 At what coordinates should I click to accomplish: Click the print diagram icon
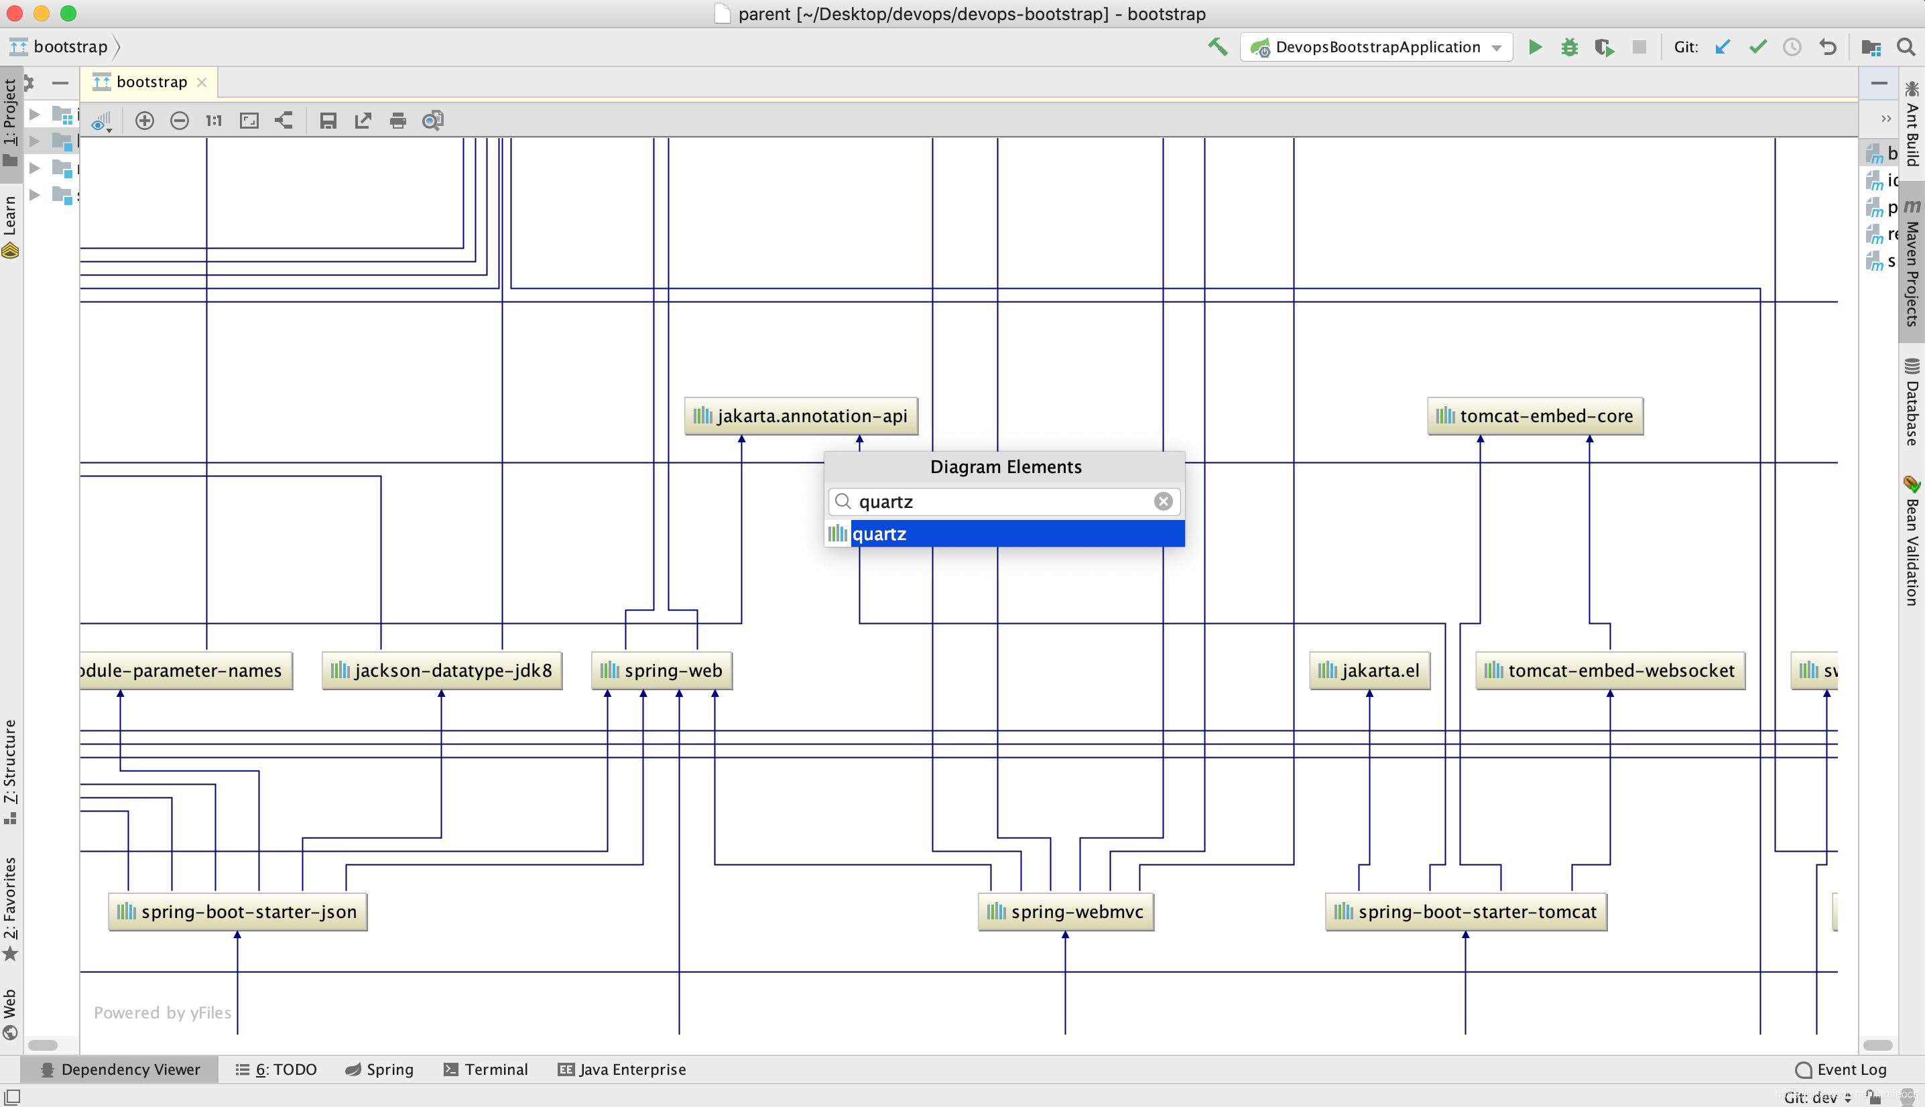pyautogui.click(x=399, y=120)
